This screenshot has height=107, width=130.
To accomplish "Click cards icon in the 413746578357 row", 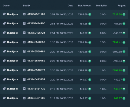I will click(4, 42).
